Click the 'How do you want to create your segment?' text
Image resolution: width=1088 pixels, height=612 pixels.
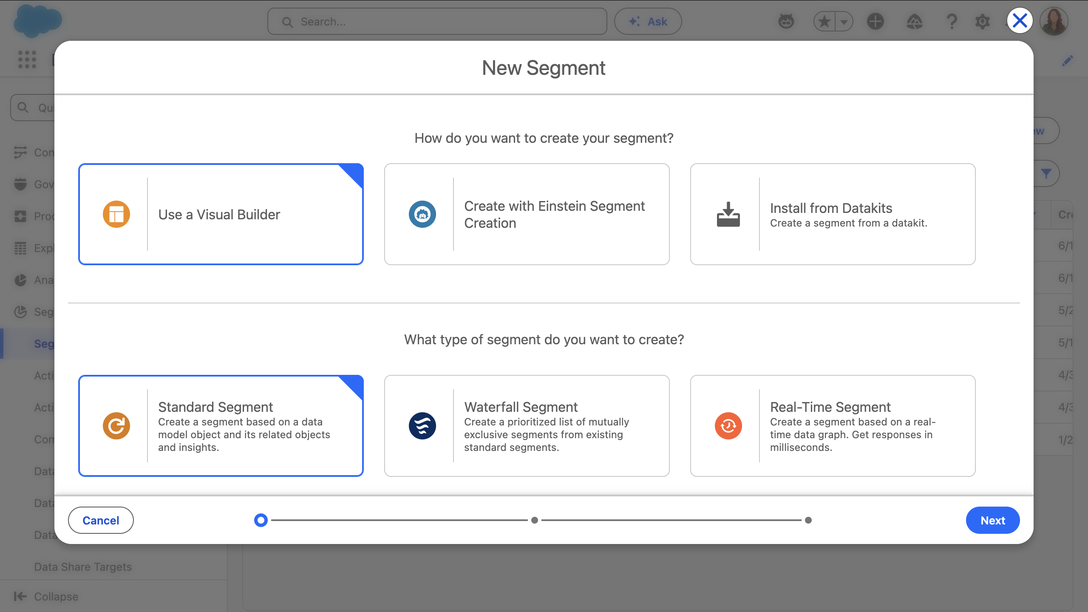[x=544, y=138]
